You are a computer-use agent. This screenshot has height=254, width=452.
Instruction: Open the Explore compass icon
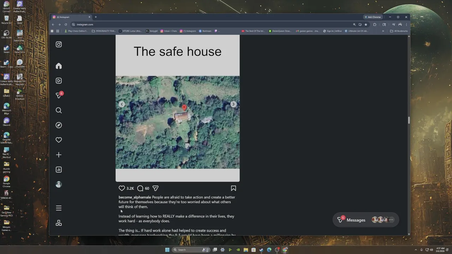pos(59,125)
